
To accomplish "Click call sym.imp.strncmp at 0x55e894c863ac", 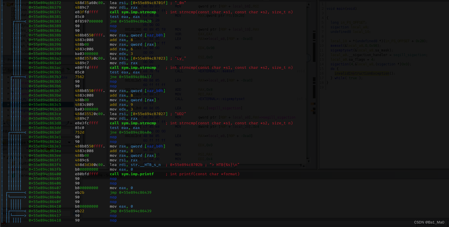I will [133, 68].
